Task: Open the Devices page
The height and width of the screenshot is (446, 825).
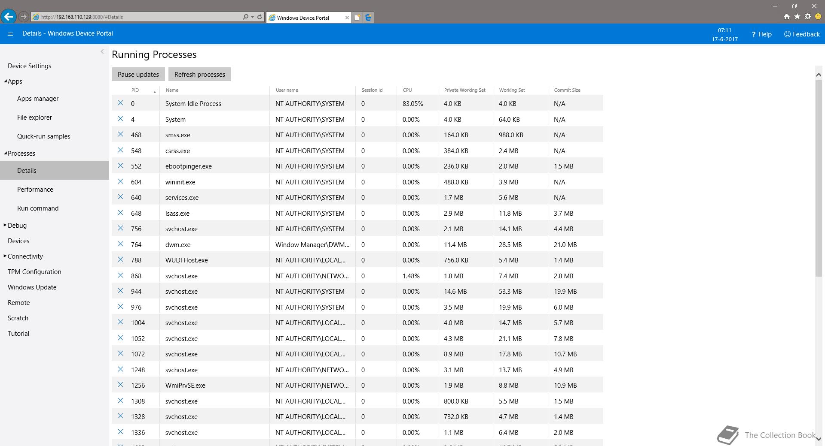Action: (18, 241)
